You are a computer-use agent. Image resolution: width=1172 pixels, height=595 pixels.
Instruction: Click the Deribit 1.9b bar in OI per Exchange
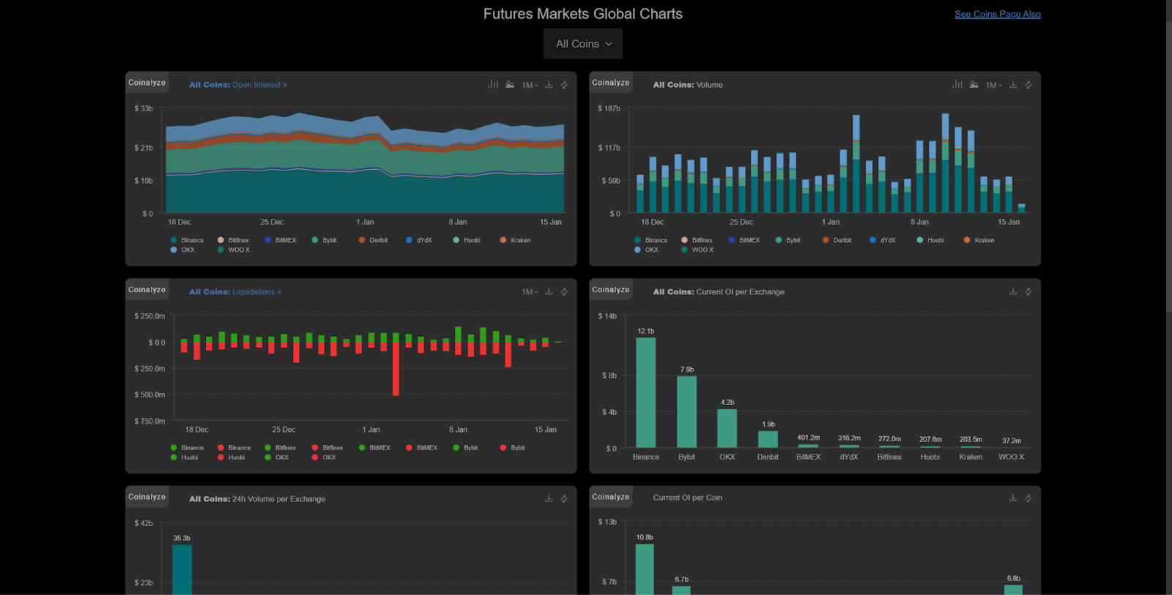click(x=768, y=439)
